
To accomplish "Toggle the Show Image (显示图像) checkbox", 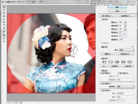I will click(x=101, y=73).
